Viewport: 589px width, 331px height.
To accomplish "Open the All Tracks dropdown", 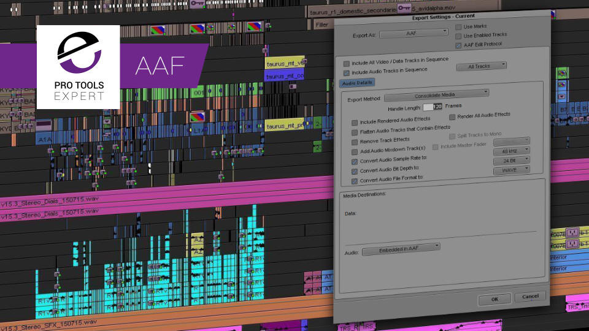I will 481,66.
